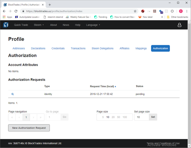Screen dimensions: 191x148
Task: Go to last page with double-right arrow
Action: pyautogui.click(x=41, y=117)
